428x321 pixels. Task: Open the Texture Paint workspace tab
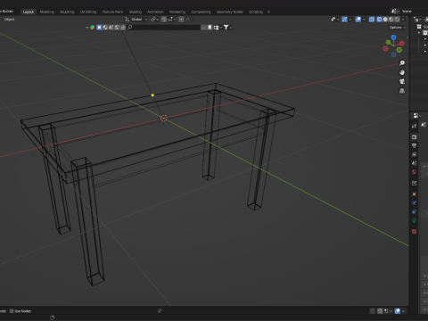pyautogui.click(x=112, y=12)
